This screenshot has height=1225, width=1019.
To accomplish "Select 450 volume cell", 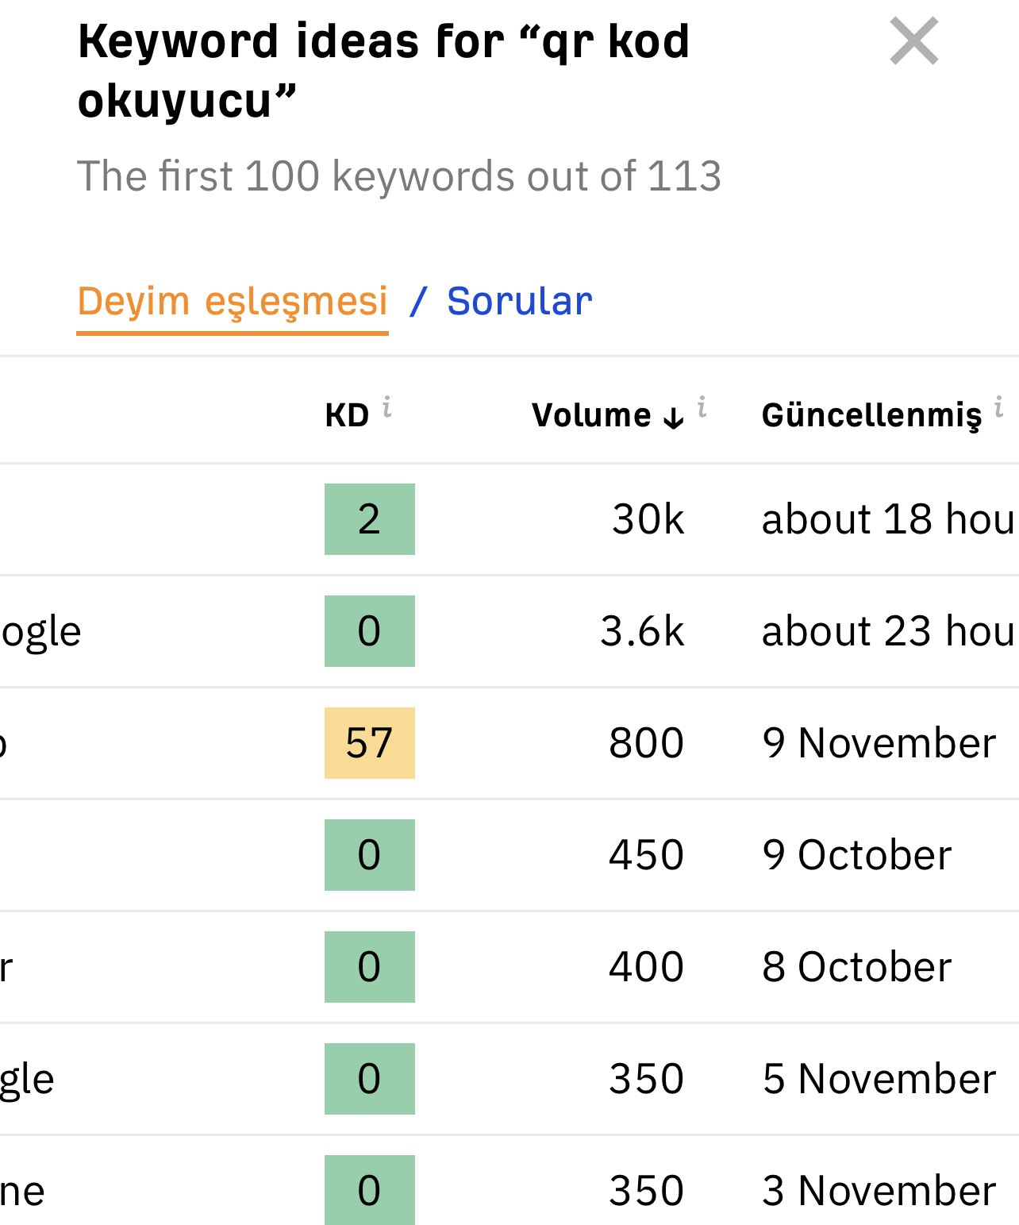I will click(x=646, y=855).
